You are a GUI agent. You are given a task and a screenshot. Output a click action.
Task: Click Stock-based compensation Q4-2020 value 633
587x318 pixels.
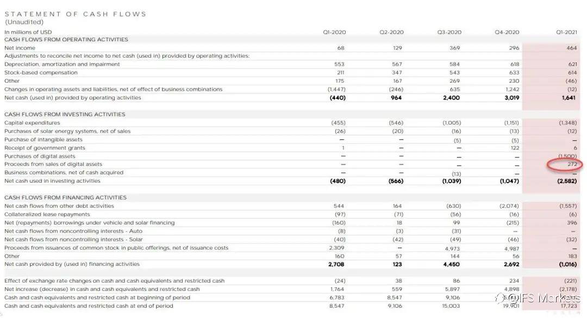click(514, 72)
